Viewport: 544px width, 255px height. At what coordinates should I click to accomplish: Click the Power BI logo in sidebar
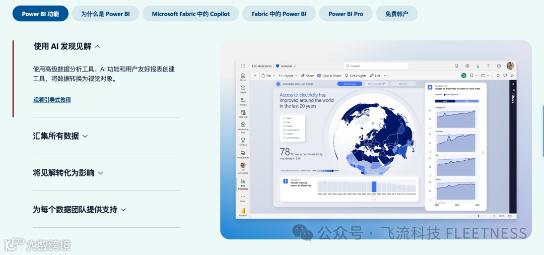243,212
